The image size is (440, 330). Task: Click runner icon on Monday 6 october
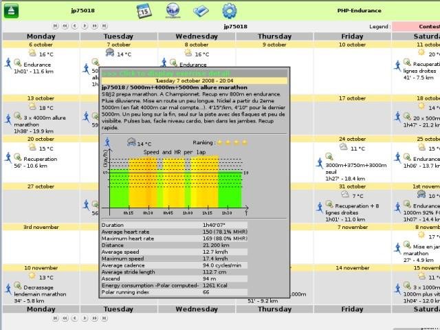(x=9, y=62)
